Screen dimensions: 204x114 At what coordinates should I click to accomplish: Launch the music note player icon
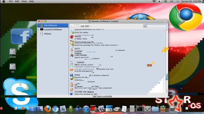click(86, 109)
